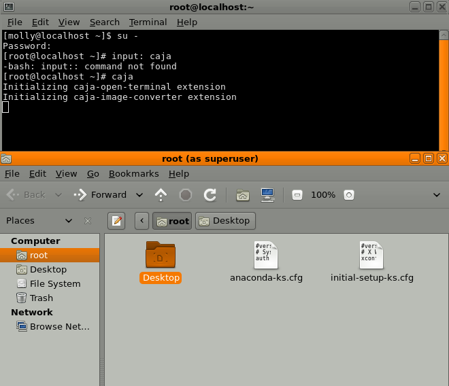Click the terminal scrollbar up arrow
The image size is (449, 386).
click(x=444, y=35)
